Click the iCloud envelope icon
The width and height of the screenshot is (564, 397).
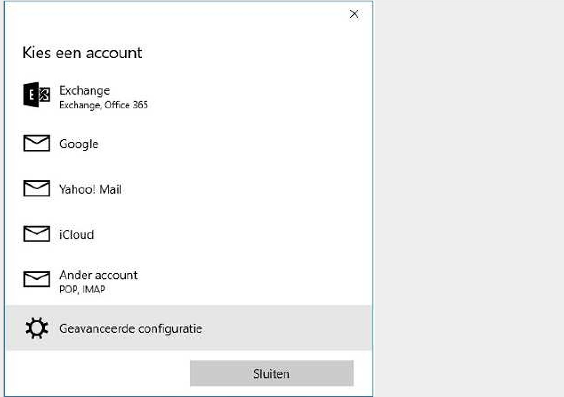(37, 234)
